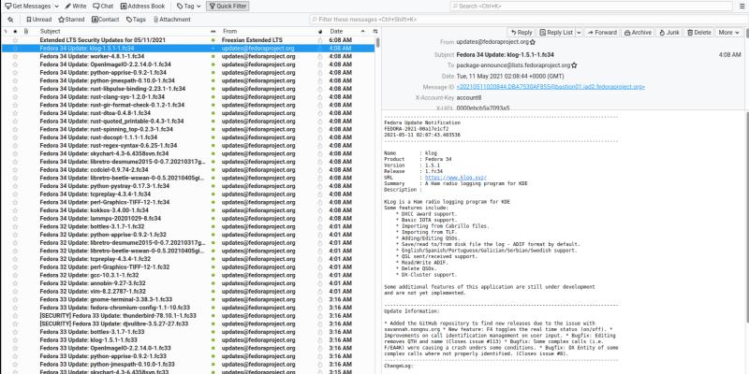Expand the Get Messages dropdown arrow
The height and width of the screenshot is (374, 749).
(x=57, y=6)
